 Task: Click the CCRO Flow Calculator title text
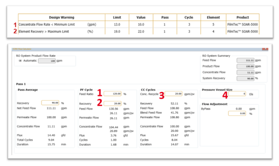coord(22,49)
